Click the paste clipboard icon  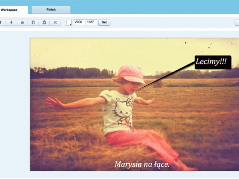point(44,22)
